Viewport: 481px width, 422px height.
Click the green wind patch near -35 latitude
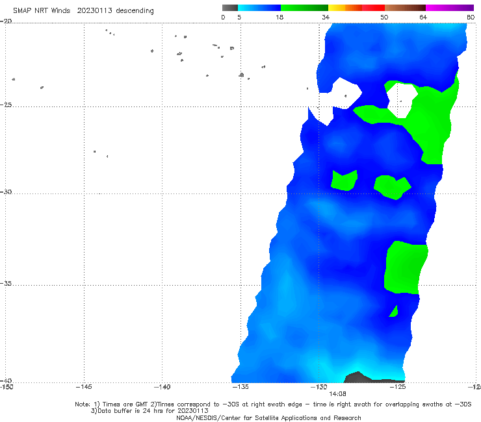[405, 267]
